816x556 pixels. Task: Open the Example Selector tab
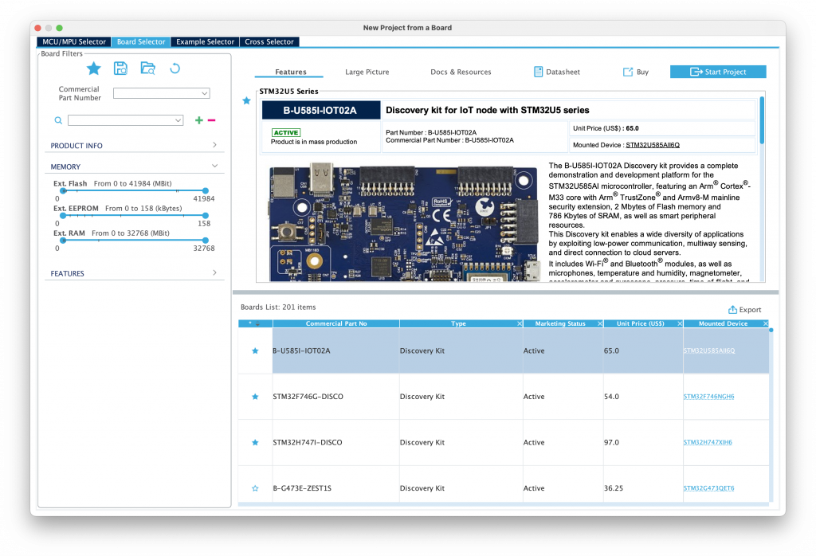point(205,41)
